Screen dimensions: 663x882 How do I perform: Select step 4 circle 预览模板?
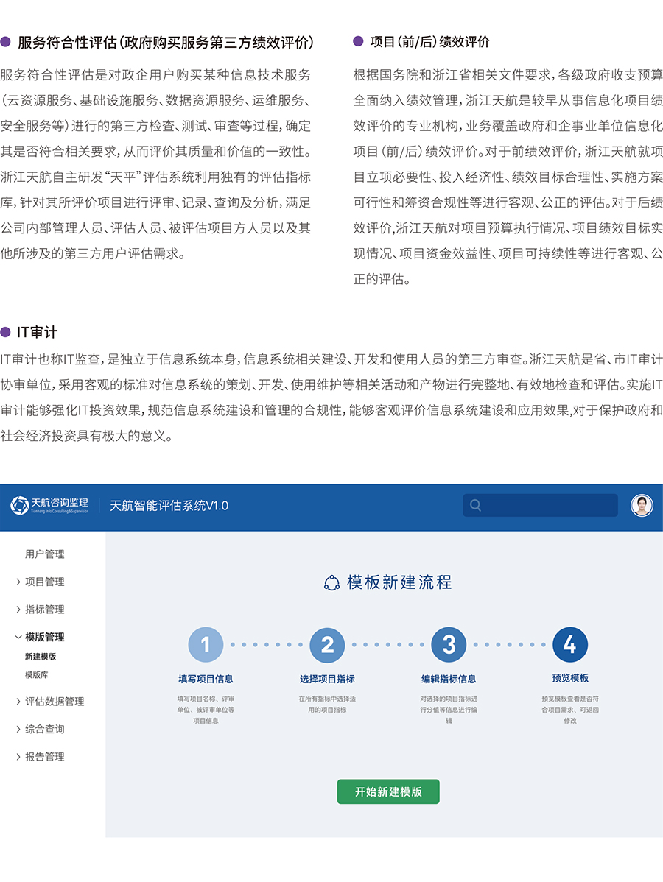(569, 645)
